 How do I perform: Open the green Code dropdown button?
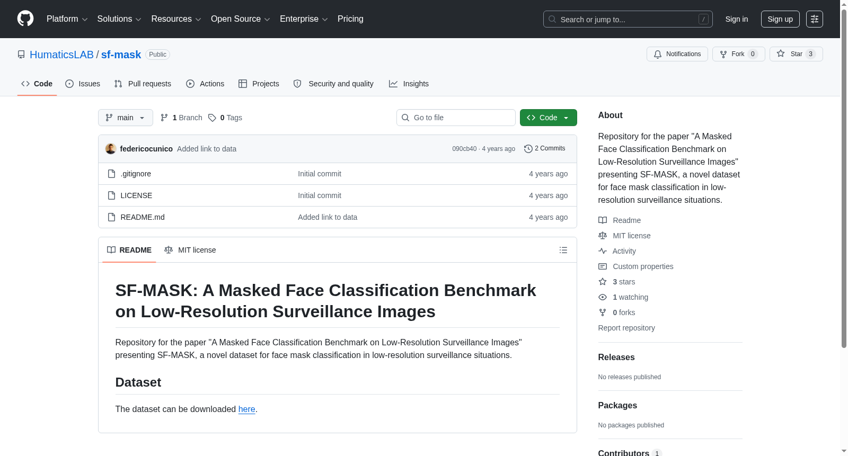[x=549, y=118]
